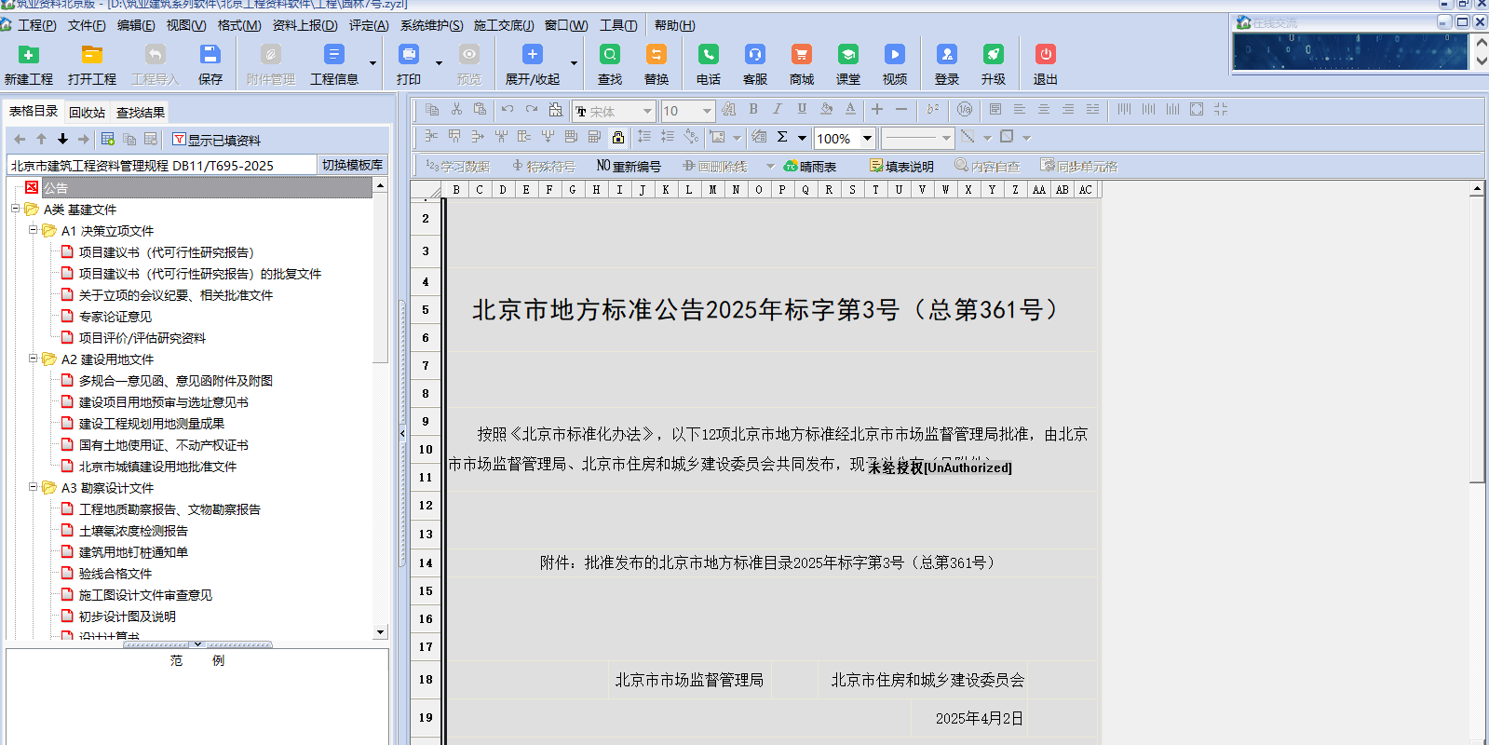Open the 帮助(H) menu

[x=674, y=25]
